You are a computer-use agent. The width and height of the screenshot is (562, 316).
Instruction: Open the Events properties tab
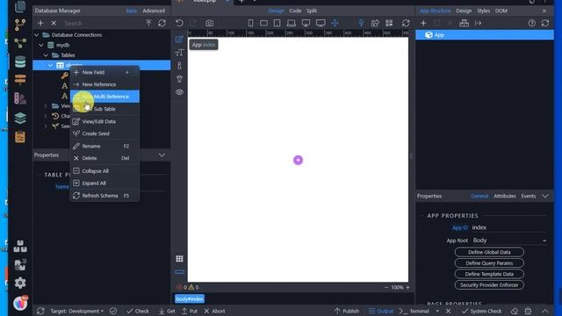coord(529,196)
